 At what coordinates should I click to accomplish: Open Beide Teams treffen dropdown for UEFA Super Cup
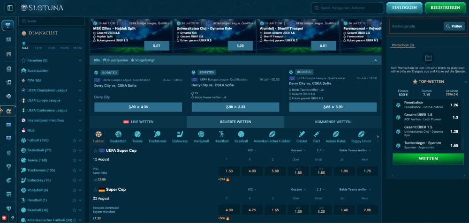(x=355, y=150)
